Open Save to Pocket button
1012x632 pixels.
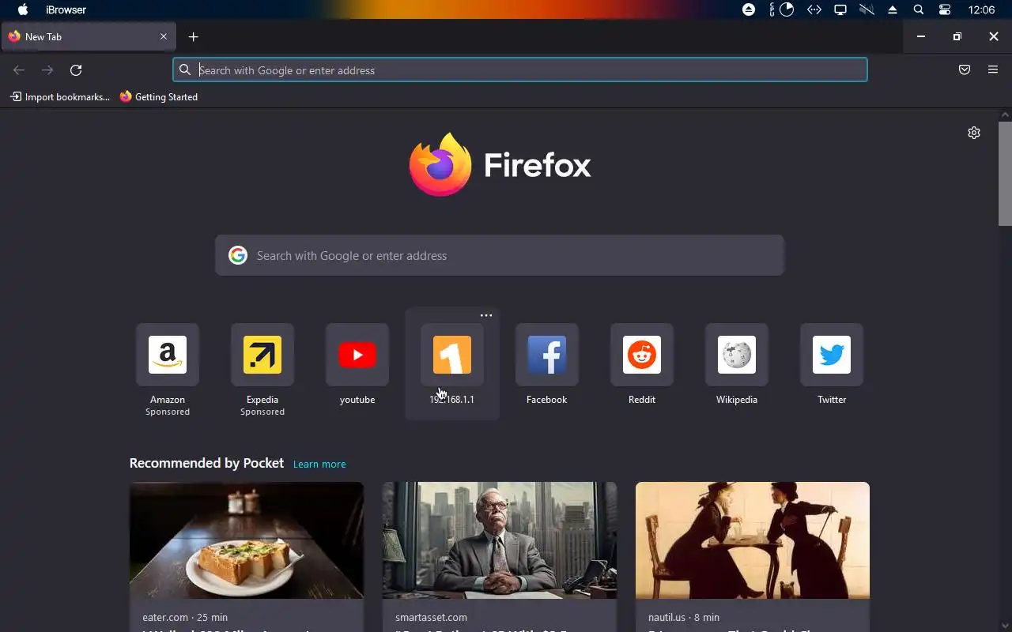(965, 70)
